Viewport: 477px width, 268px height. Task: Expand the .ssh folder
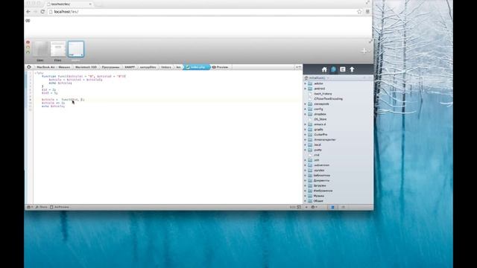[306, 160]
